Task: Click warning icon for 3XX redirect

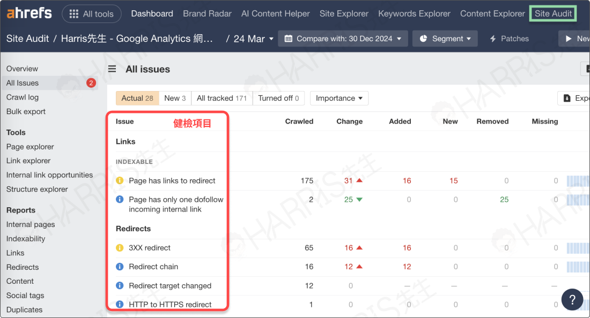Action: coord(120,248)
